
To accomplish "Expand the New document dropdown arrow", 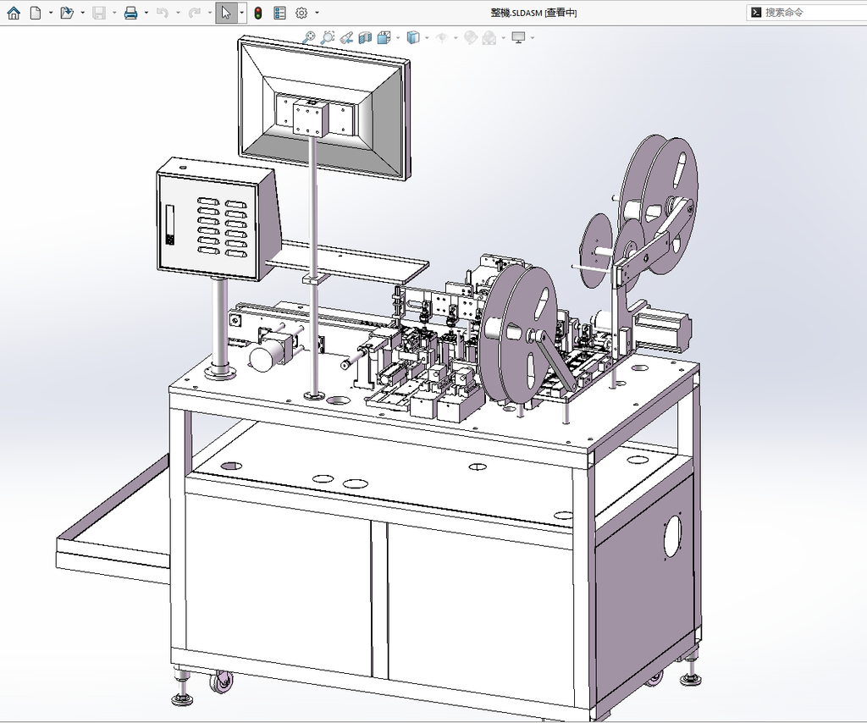I will pyautogui.click(x=50, y=13).
